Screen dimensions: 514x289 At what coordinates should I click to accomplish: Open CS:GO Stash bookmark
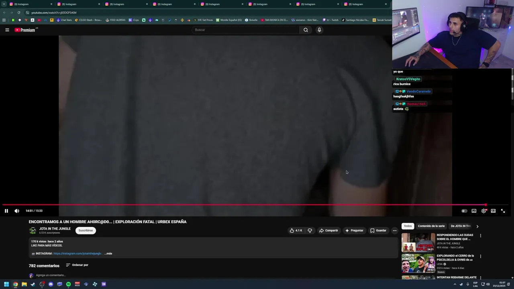88,20
